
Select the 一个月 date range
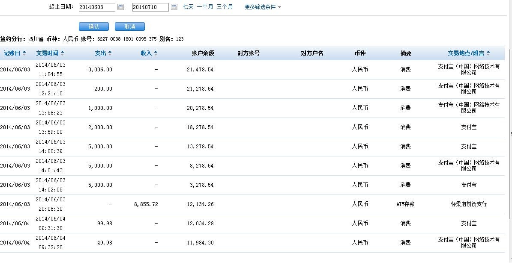(205, 7)
